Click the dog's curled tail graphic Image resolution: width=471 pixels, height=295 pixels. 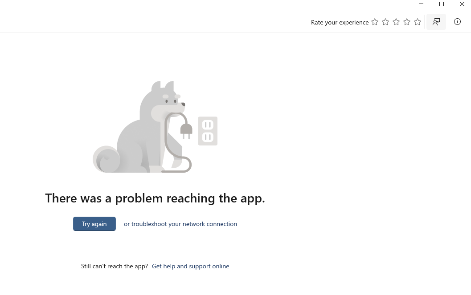(106, 159)
